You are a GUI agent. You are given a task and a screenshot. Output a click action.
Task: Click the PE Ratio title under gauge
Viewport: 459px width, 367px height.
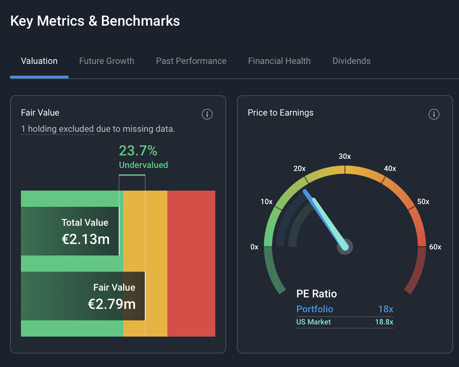click(317, 294)
